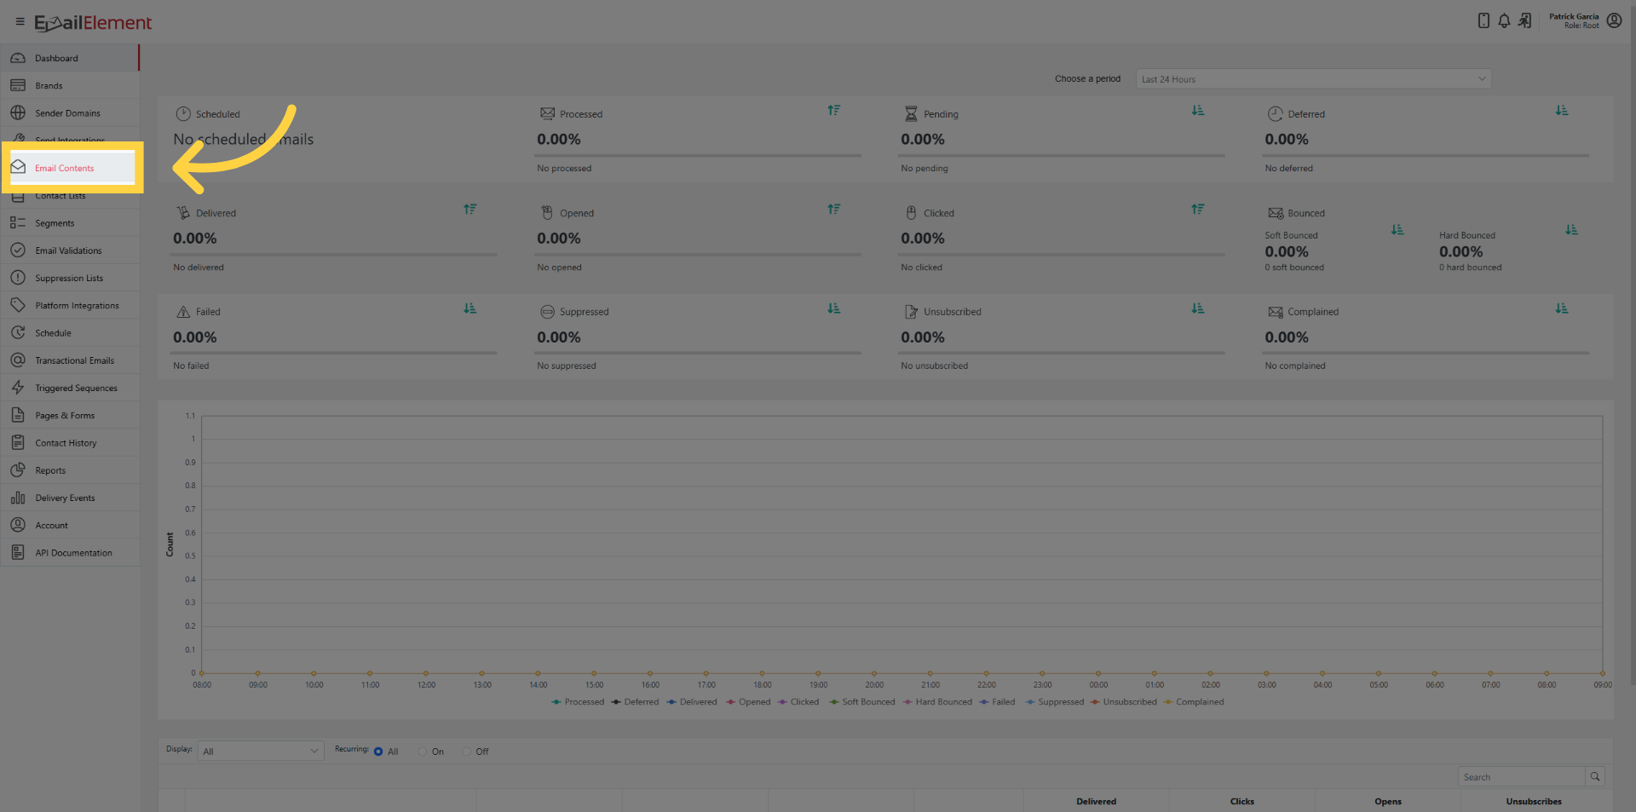The height and width of the screenshot is (812, 1636).
Task: Open Reports in the sidebar
Action: click(70, 469)
